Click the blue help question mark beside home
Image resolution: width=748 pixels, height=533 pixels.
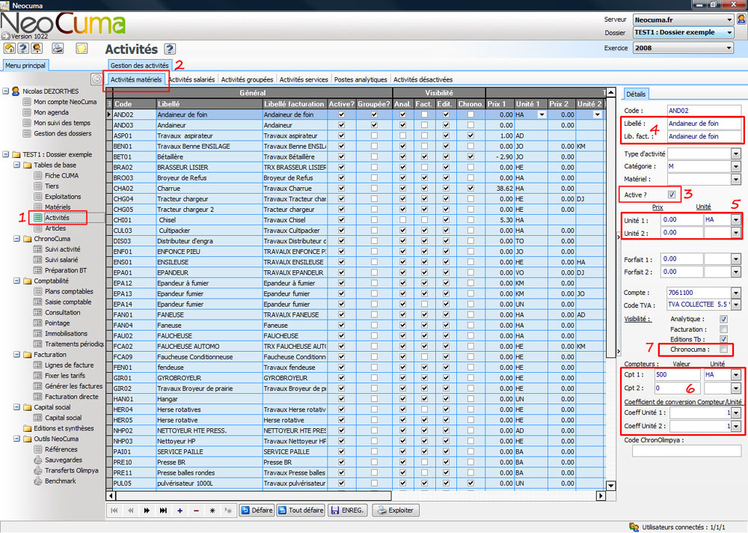pyautogui.click(x=23, y=48)
